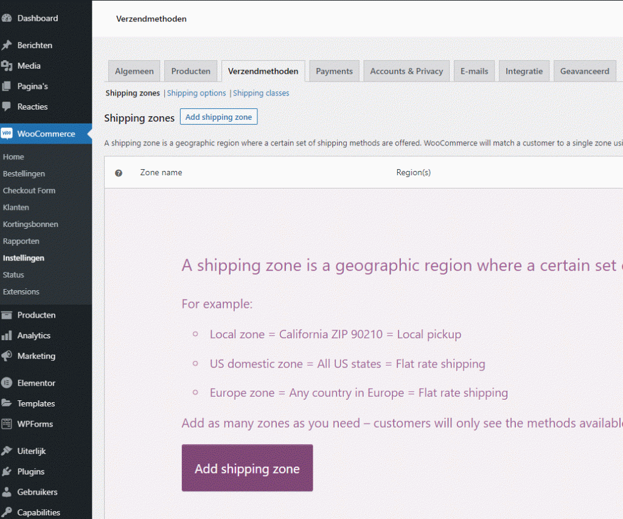Viewport: 623px width, 519px height.
Task: Click the Capabilities key icon
Action: (7, 512)
